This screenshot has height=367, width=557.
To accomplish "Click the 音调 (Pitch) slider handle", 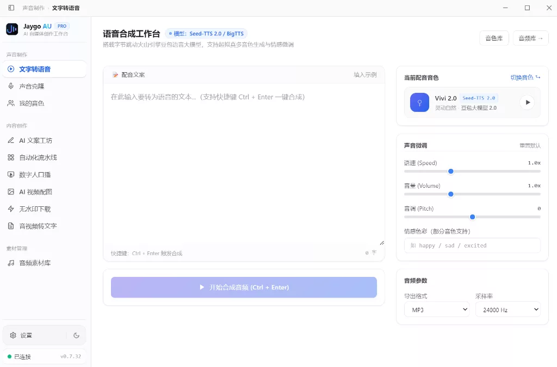I will tap(473, 217).
